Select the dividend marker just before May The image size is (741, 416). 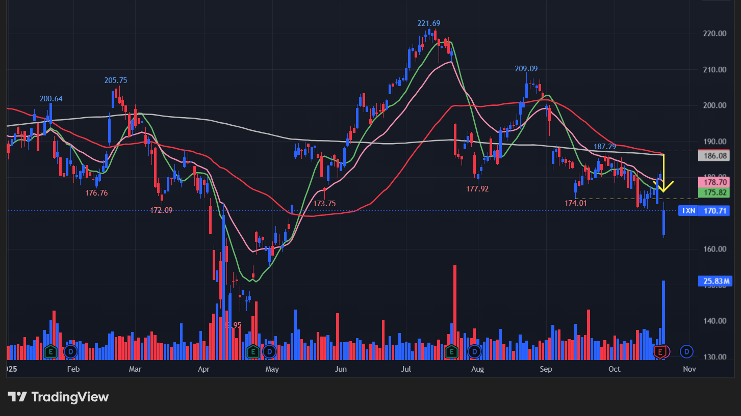[269, 351]
